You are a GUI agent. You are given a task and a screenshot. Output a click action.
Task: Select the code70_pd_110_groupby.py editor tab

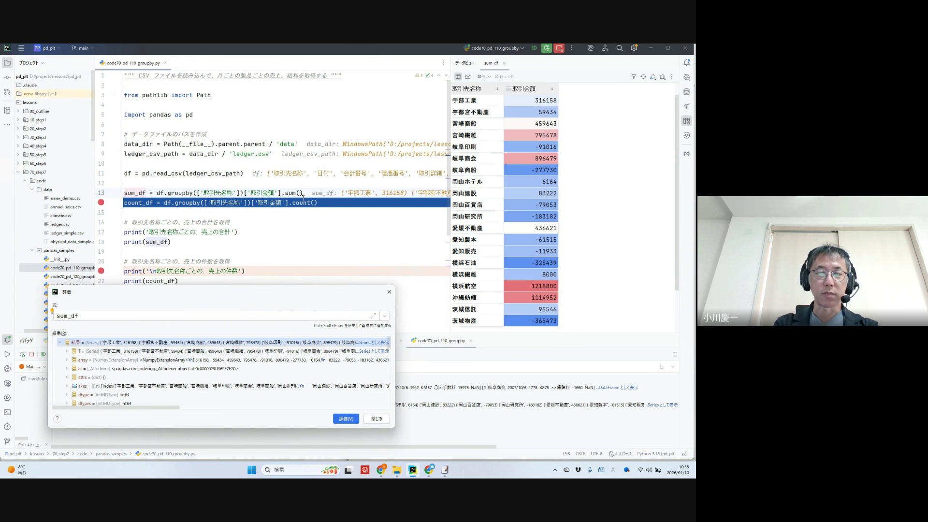(133, 63)
